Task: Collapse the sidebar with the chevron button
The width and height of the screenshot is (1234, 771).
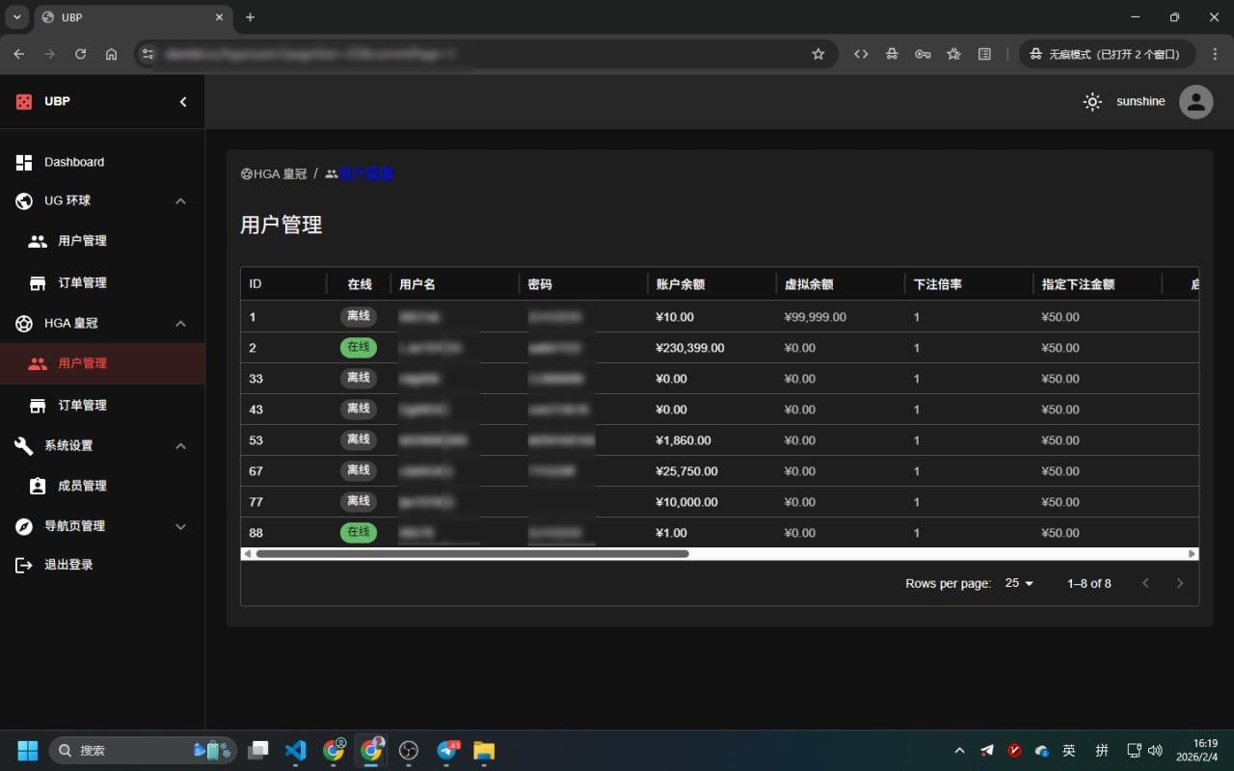Action: point(183,101)
